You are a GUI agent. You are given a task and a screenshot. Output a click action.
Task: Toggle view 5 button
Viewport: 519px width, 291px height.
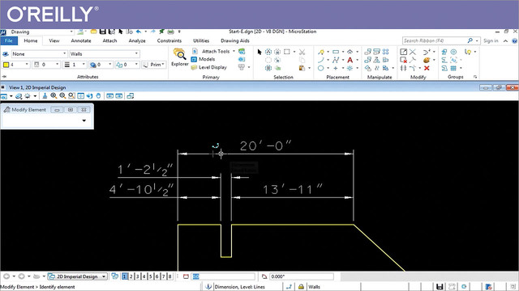[150, 276]
